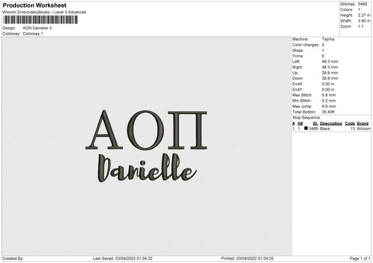This screenshot has width=373, height=263.
Task: Click the Code column header
Action: tap(350, 123)
